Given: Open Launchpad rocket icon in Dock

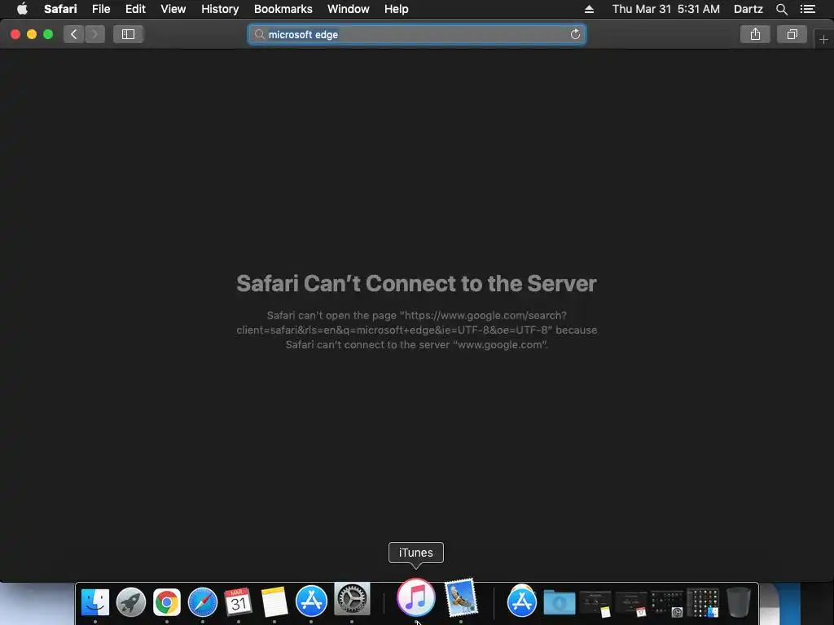Looking at the screenshot, I should click(131, 602).
